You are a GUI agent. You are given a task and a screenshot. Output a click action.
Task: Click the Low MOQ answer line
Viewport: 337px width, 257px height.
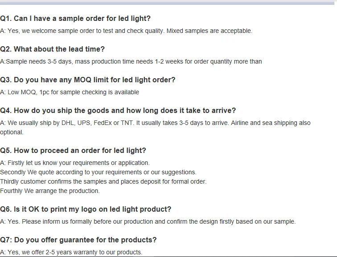[x=70, y=92]
